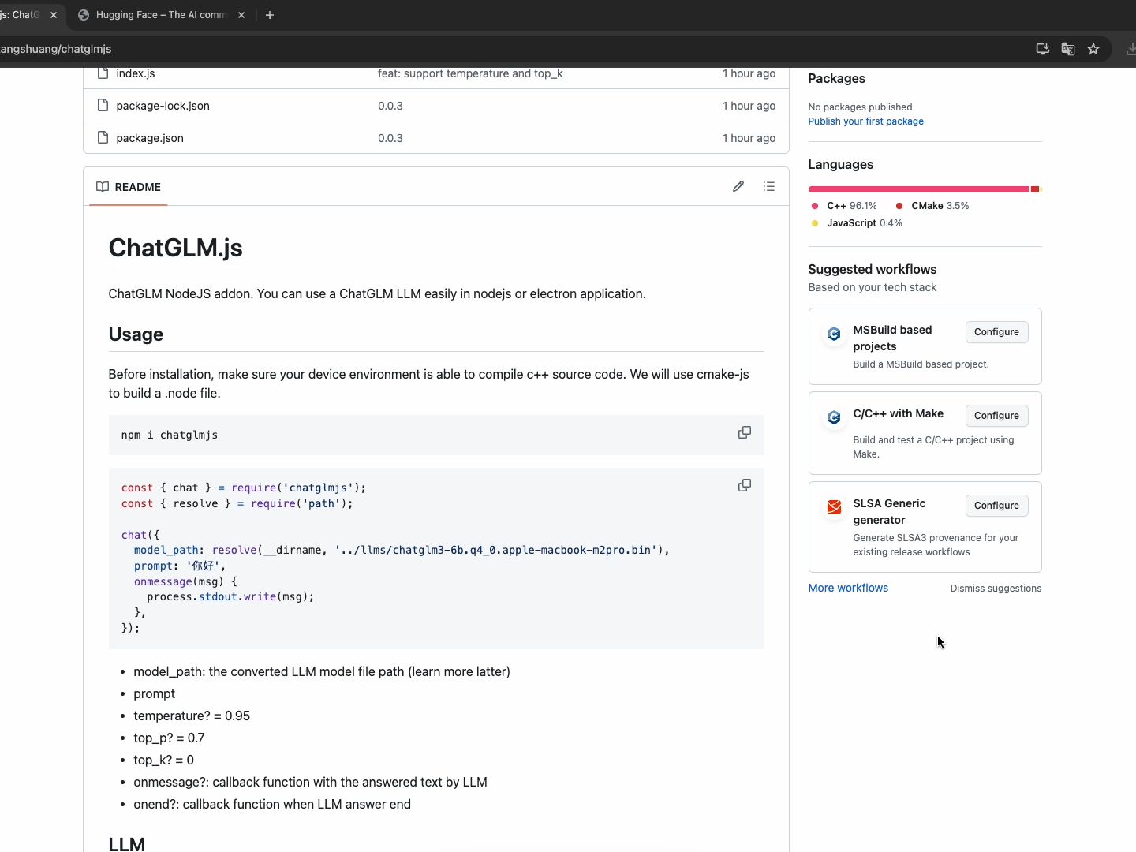Screen dimensions: 1136x852
Task: Open the README outline list icon
Action: point(769,187)
